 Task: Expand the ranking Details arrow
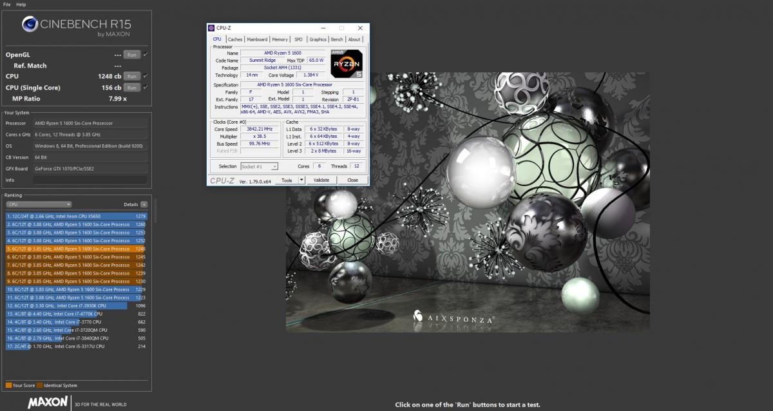(144, 204)
